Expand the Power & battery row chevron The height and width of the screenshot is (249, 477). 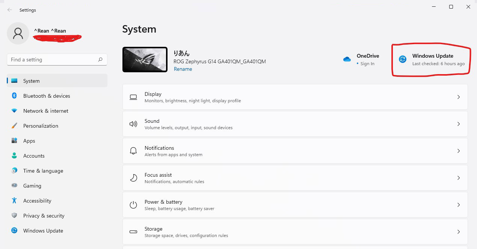pyautogui.click(x=459, y=205)
